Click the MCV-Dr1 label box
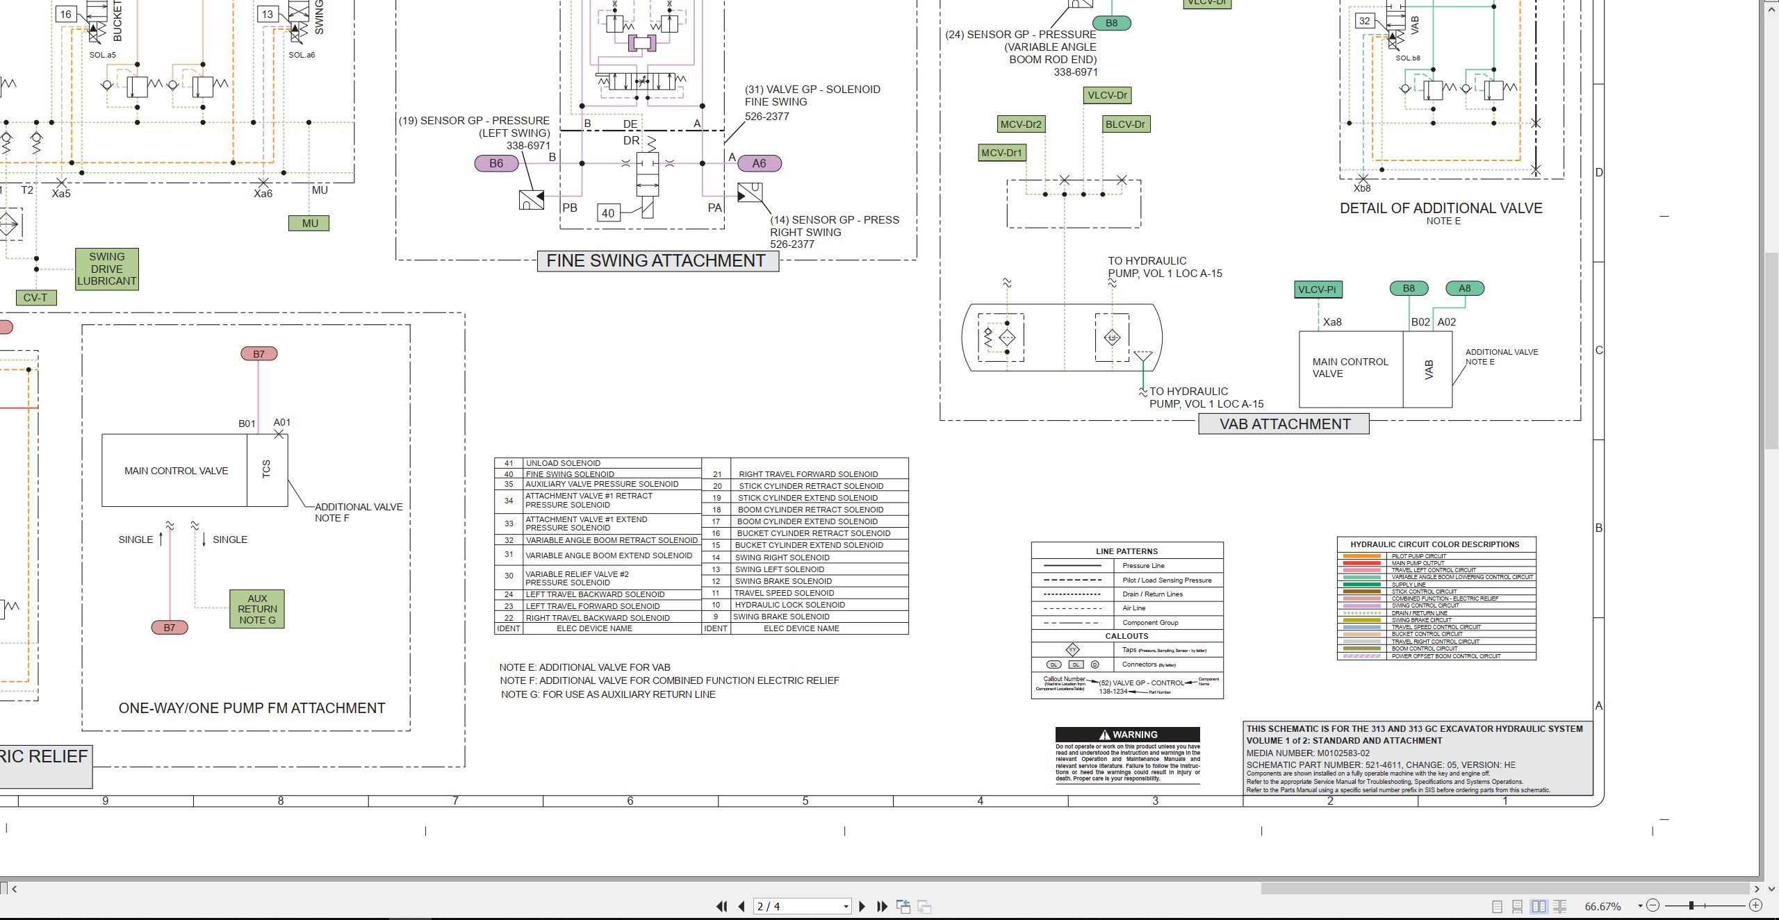Viewport: 1779px width, 920px height. tap(1001, 153)
